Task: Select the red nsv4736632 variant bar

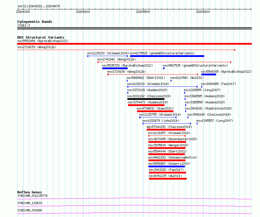Action: pyautogui.click(x=155, y=111)
